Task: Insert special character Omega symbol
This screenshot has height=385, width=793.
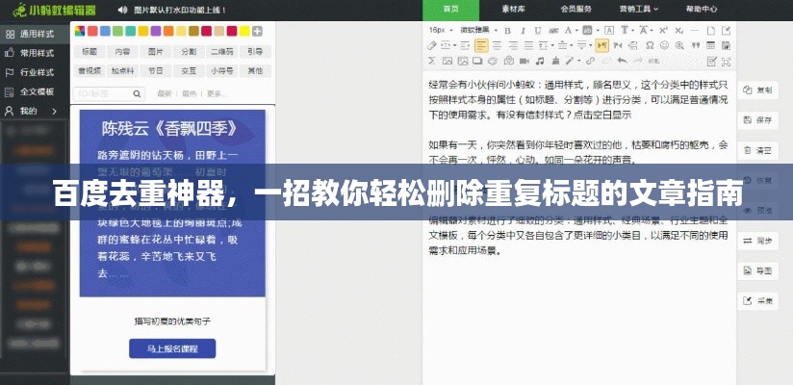Action: [x=650, y=45]
